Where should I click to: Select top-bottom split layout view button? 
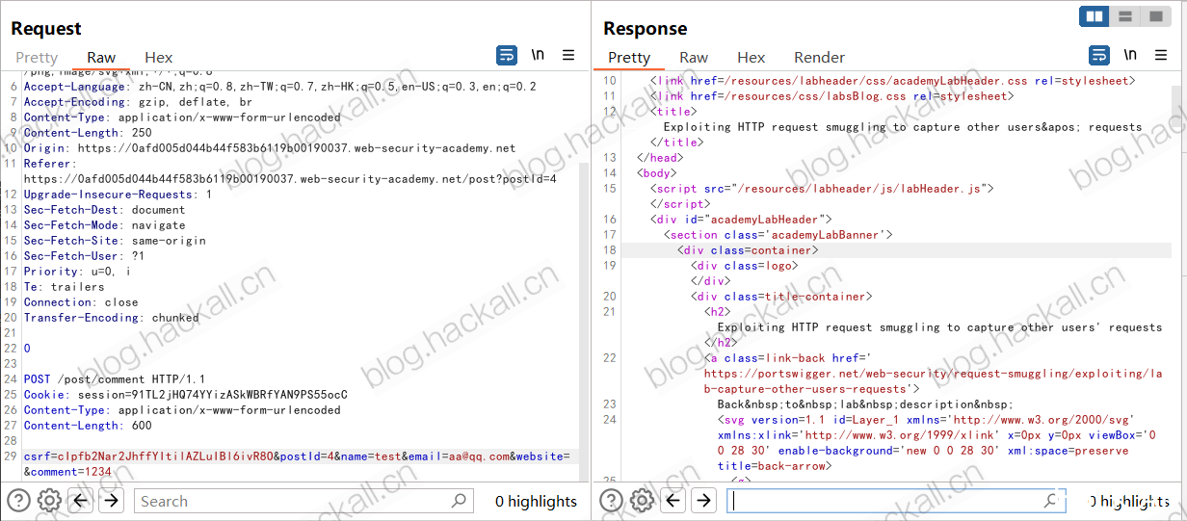pyautogui.click(x=1124, y=16)
